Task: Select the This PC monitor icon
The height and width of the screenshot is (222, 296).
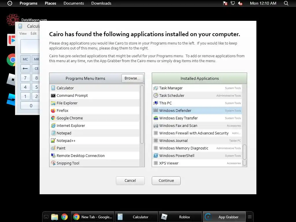Action: tap(156, 103)
